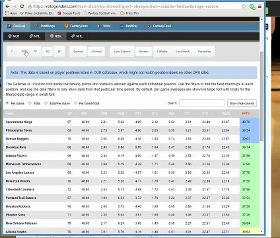Select the FanDuel site tab
Screen dimensions: 280x238
click(17, 26)
